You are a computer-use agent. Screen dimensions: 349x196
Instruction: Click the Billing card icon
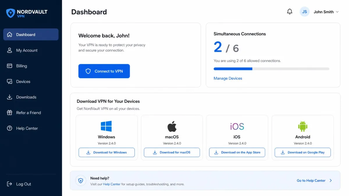pos(10,66)
